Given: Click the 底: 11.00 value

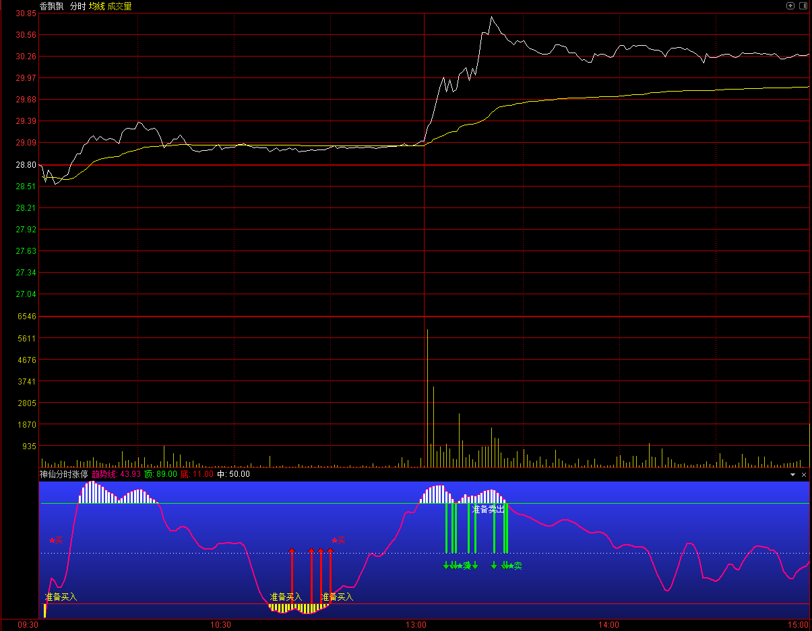Looking at the screenshot, I should [197, 474].
